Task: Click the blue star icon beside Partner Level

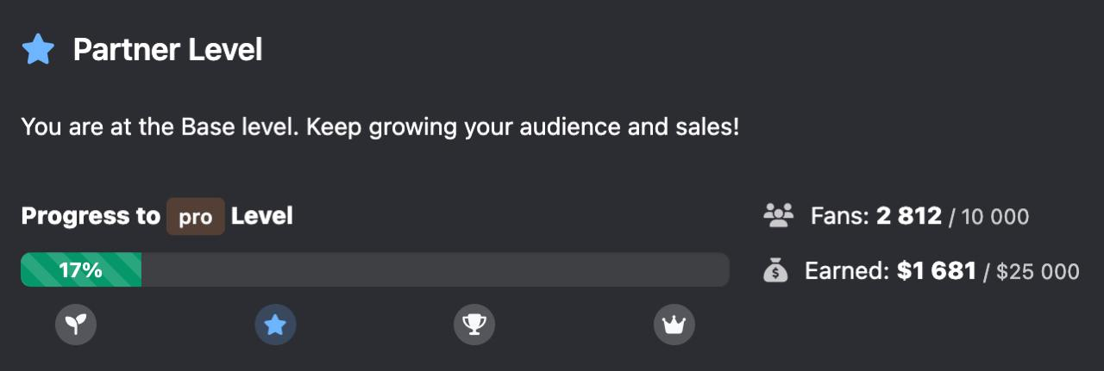Action: [x=38, y=50]
